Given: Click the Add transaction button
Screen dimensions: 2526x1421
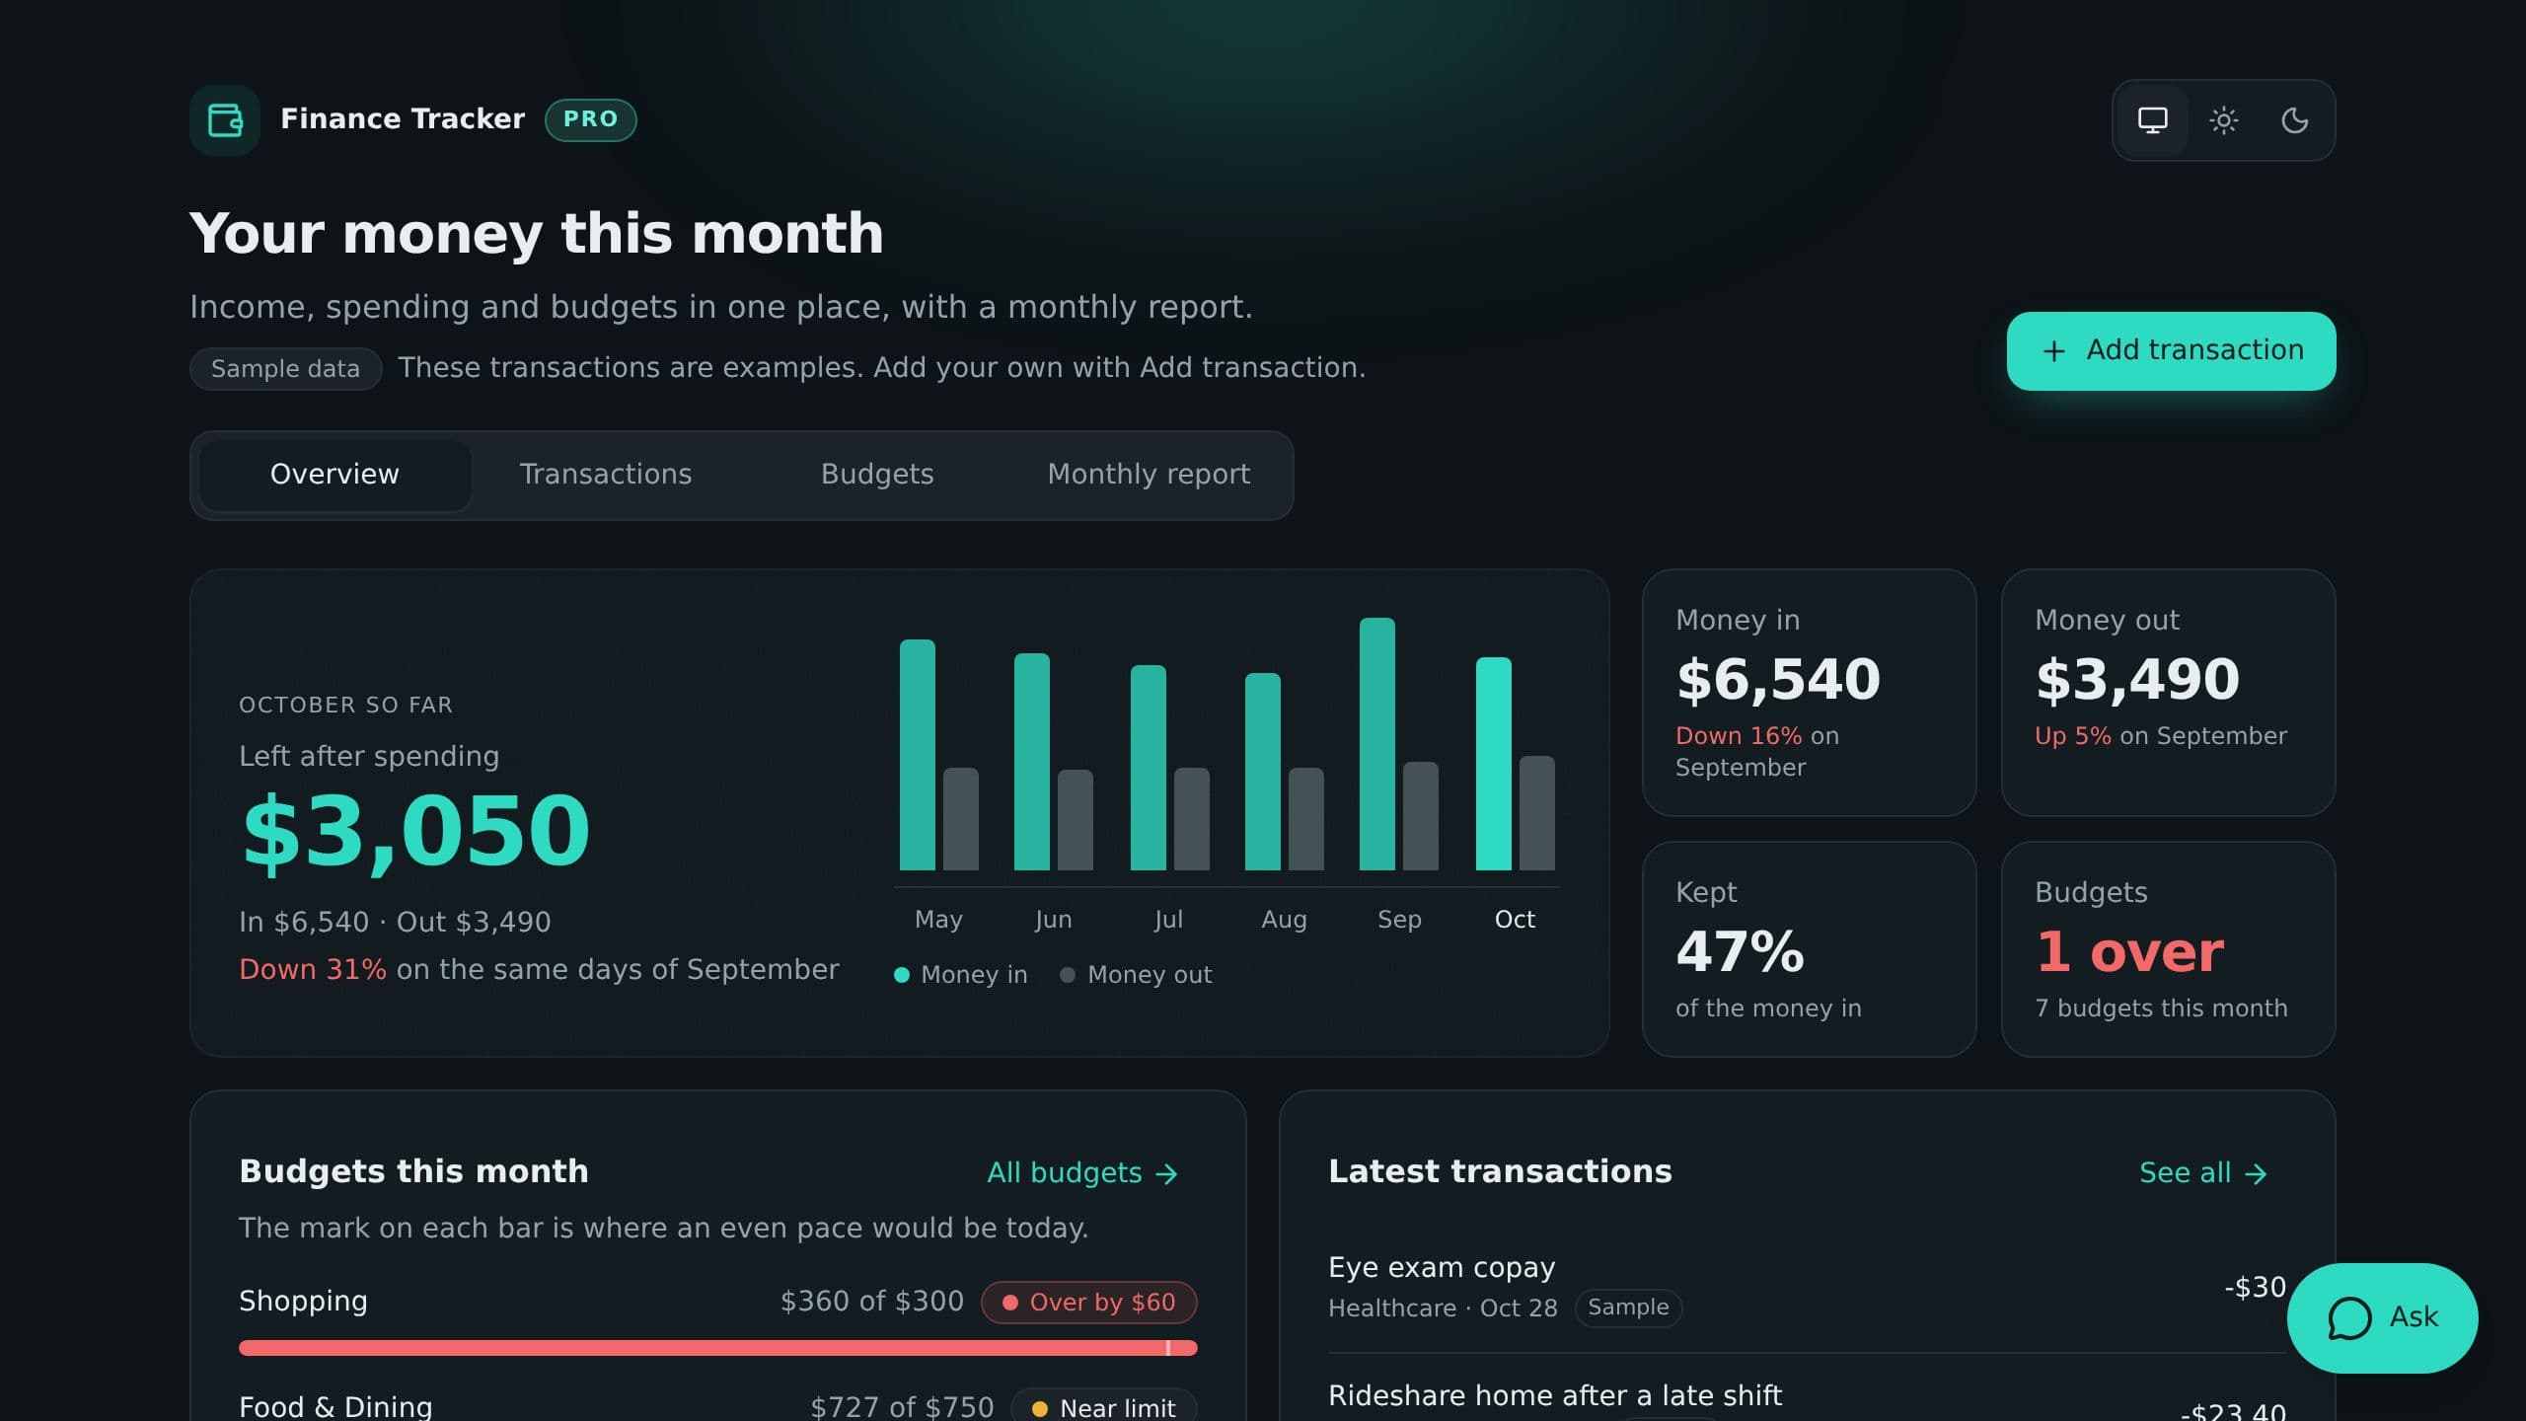Looking at the screenshot, I should (2171, 350).
